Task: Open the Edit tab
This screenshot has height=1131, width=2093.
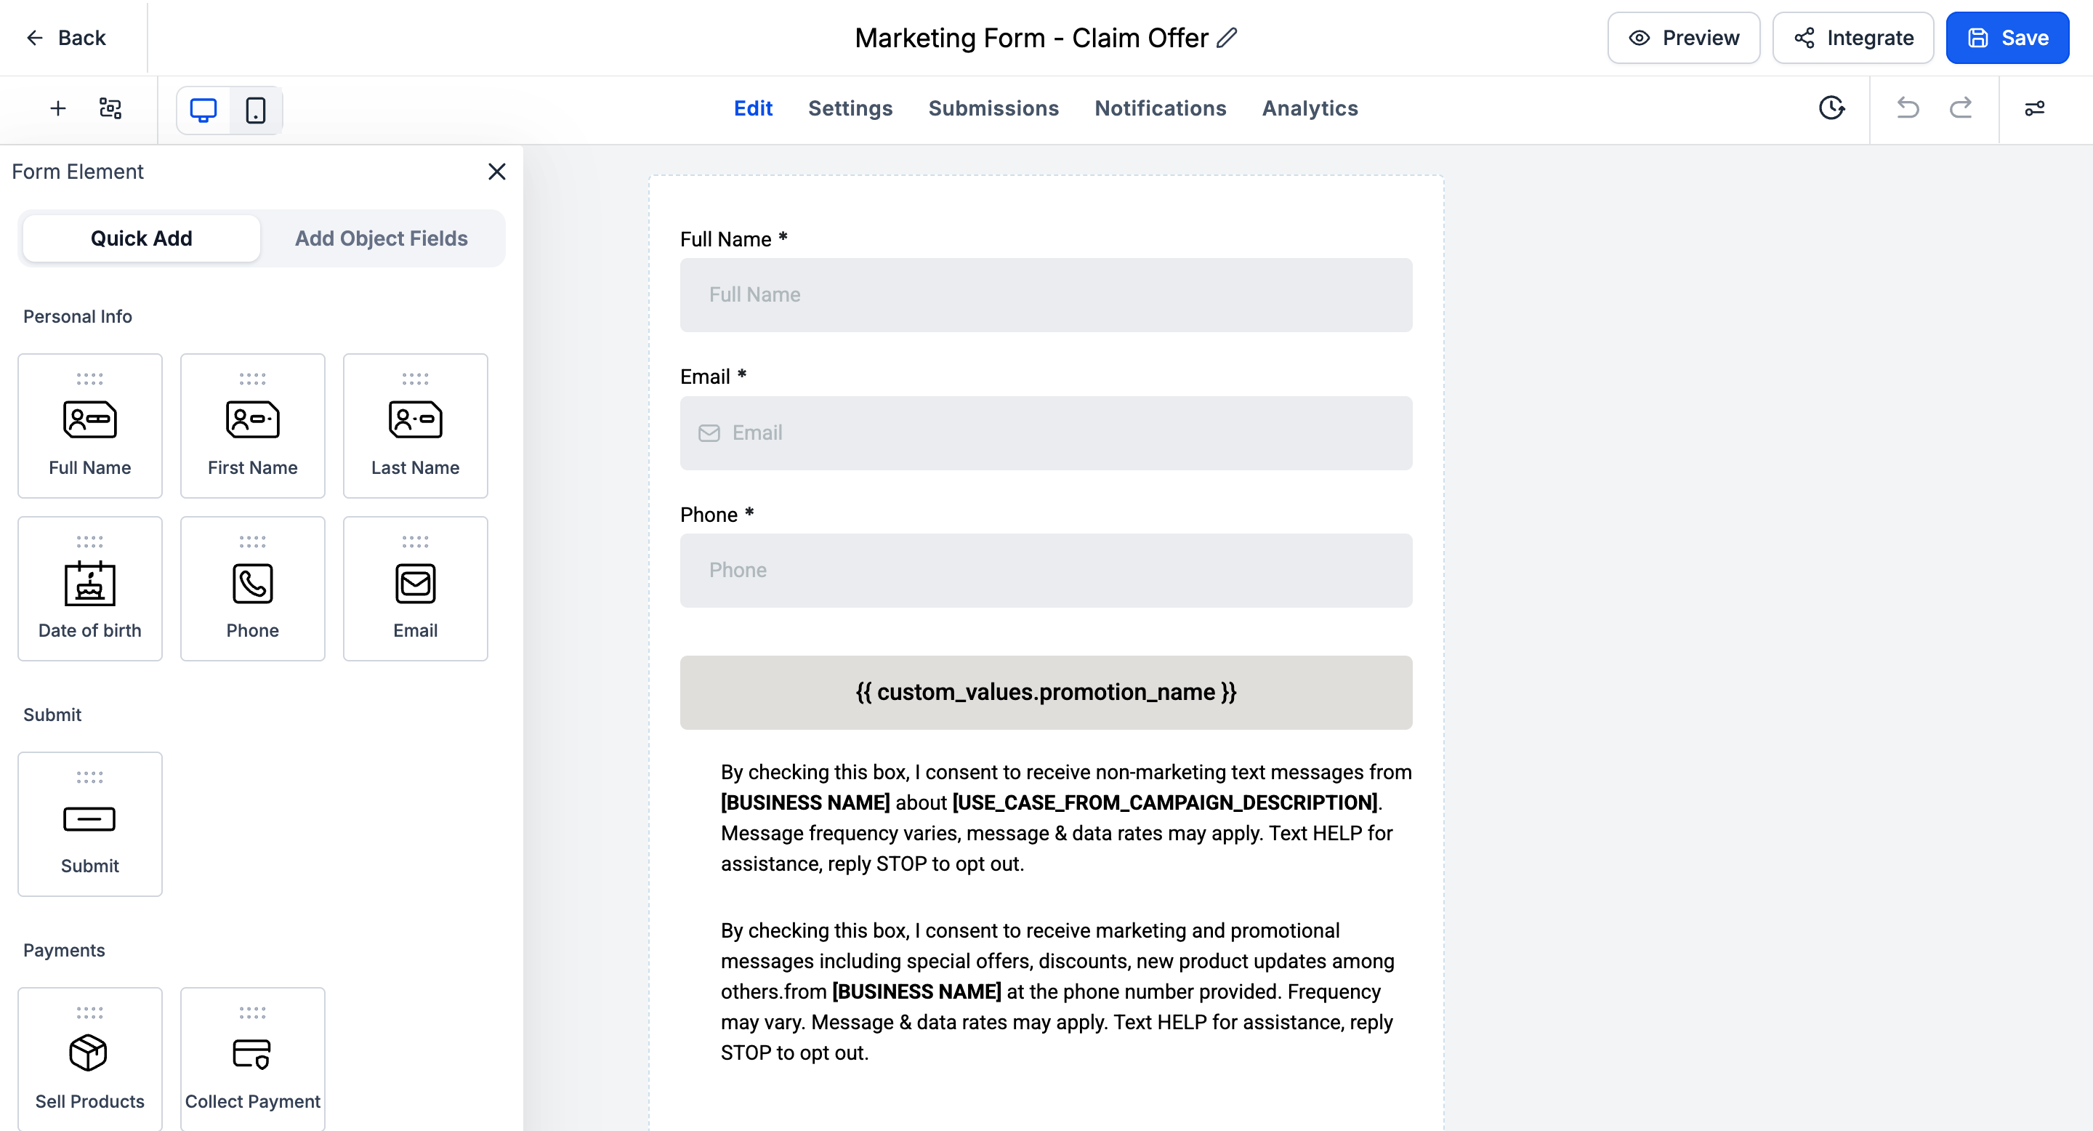Action: (x=753, y=108)
